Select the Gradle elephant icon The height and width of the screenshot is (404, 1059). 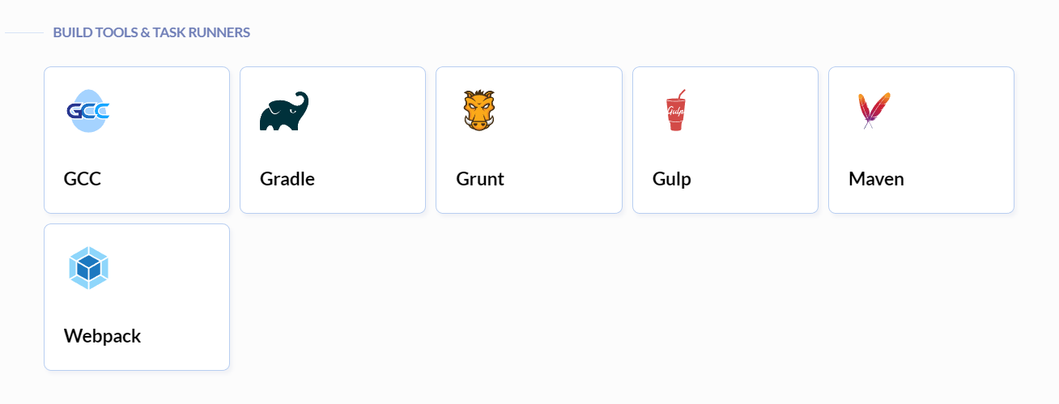pyautogui.click(x=284, y=111)
